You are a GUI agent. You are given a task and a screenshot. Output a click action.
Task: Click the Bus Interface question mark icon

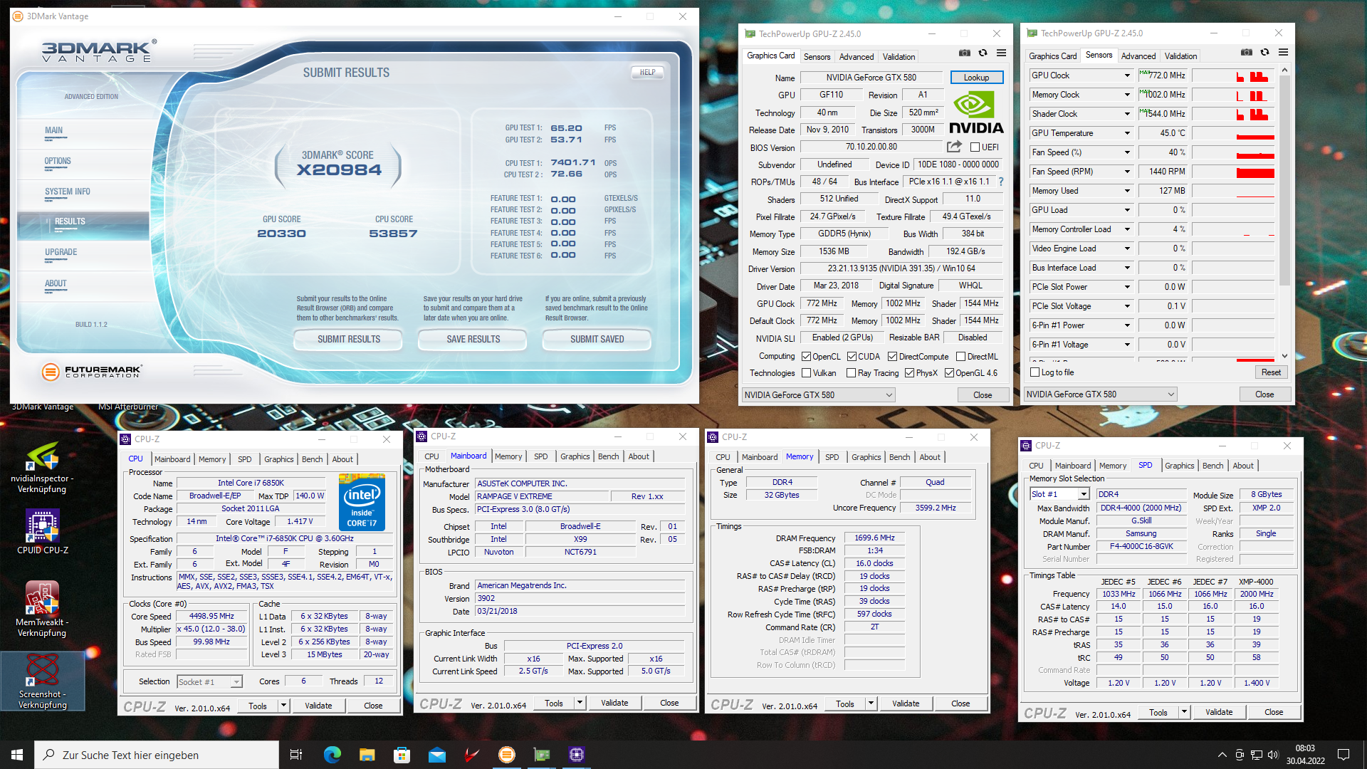point(1000,182)
